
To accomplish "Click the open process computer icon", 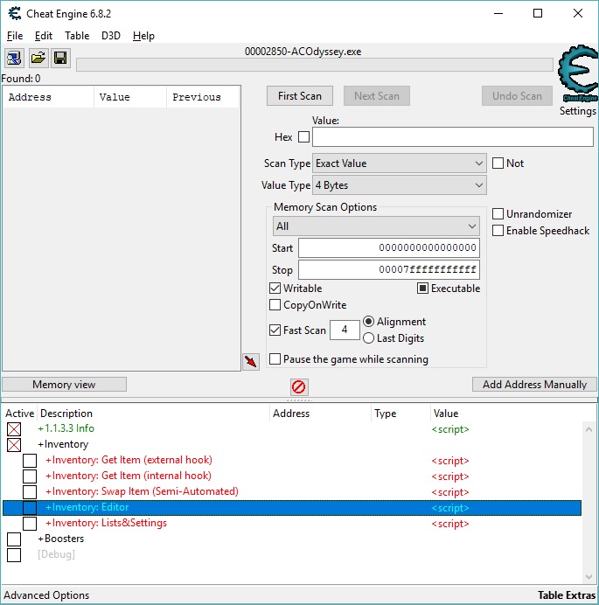I will (15, 59).
